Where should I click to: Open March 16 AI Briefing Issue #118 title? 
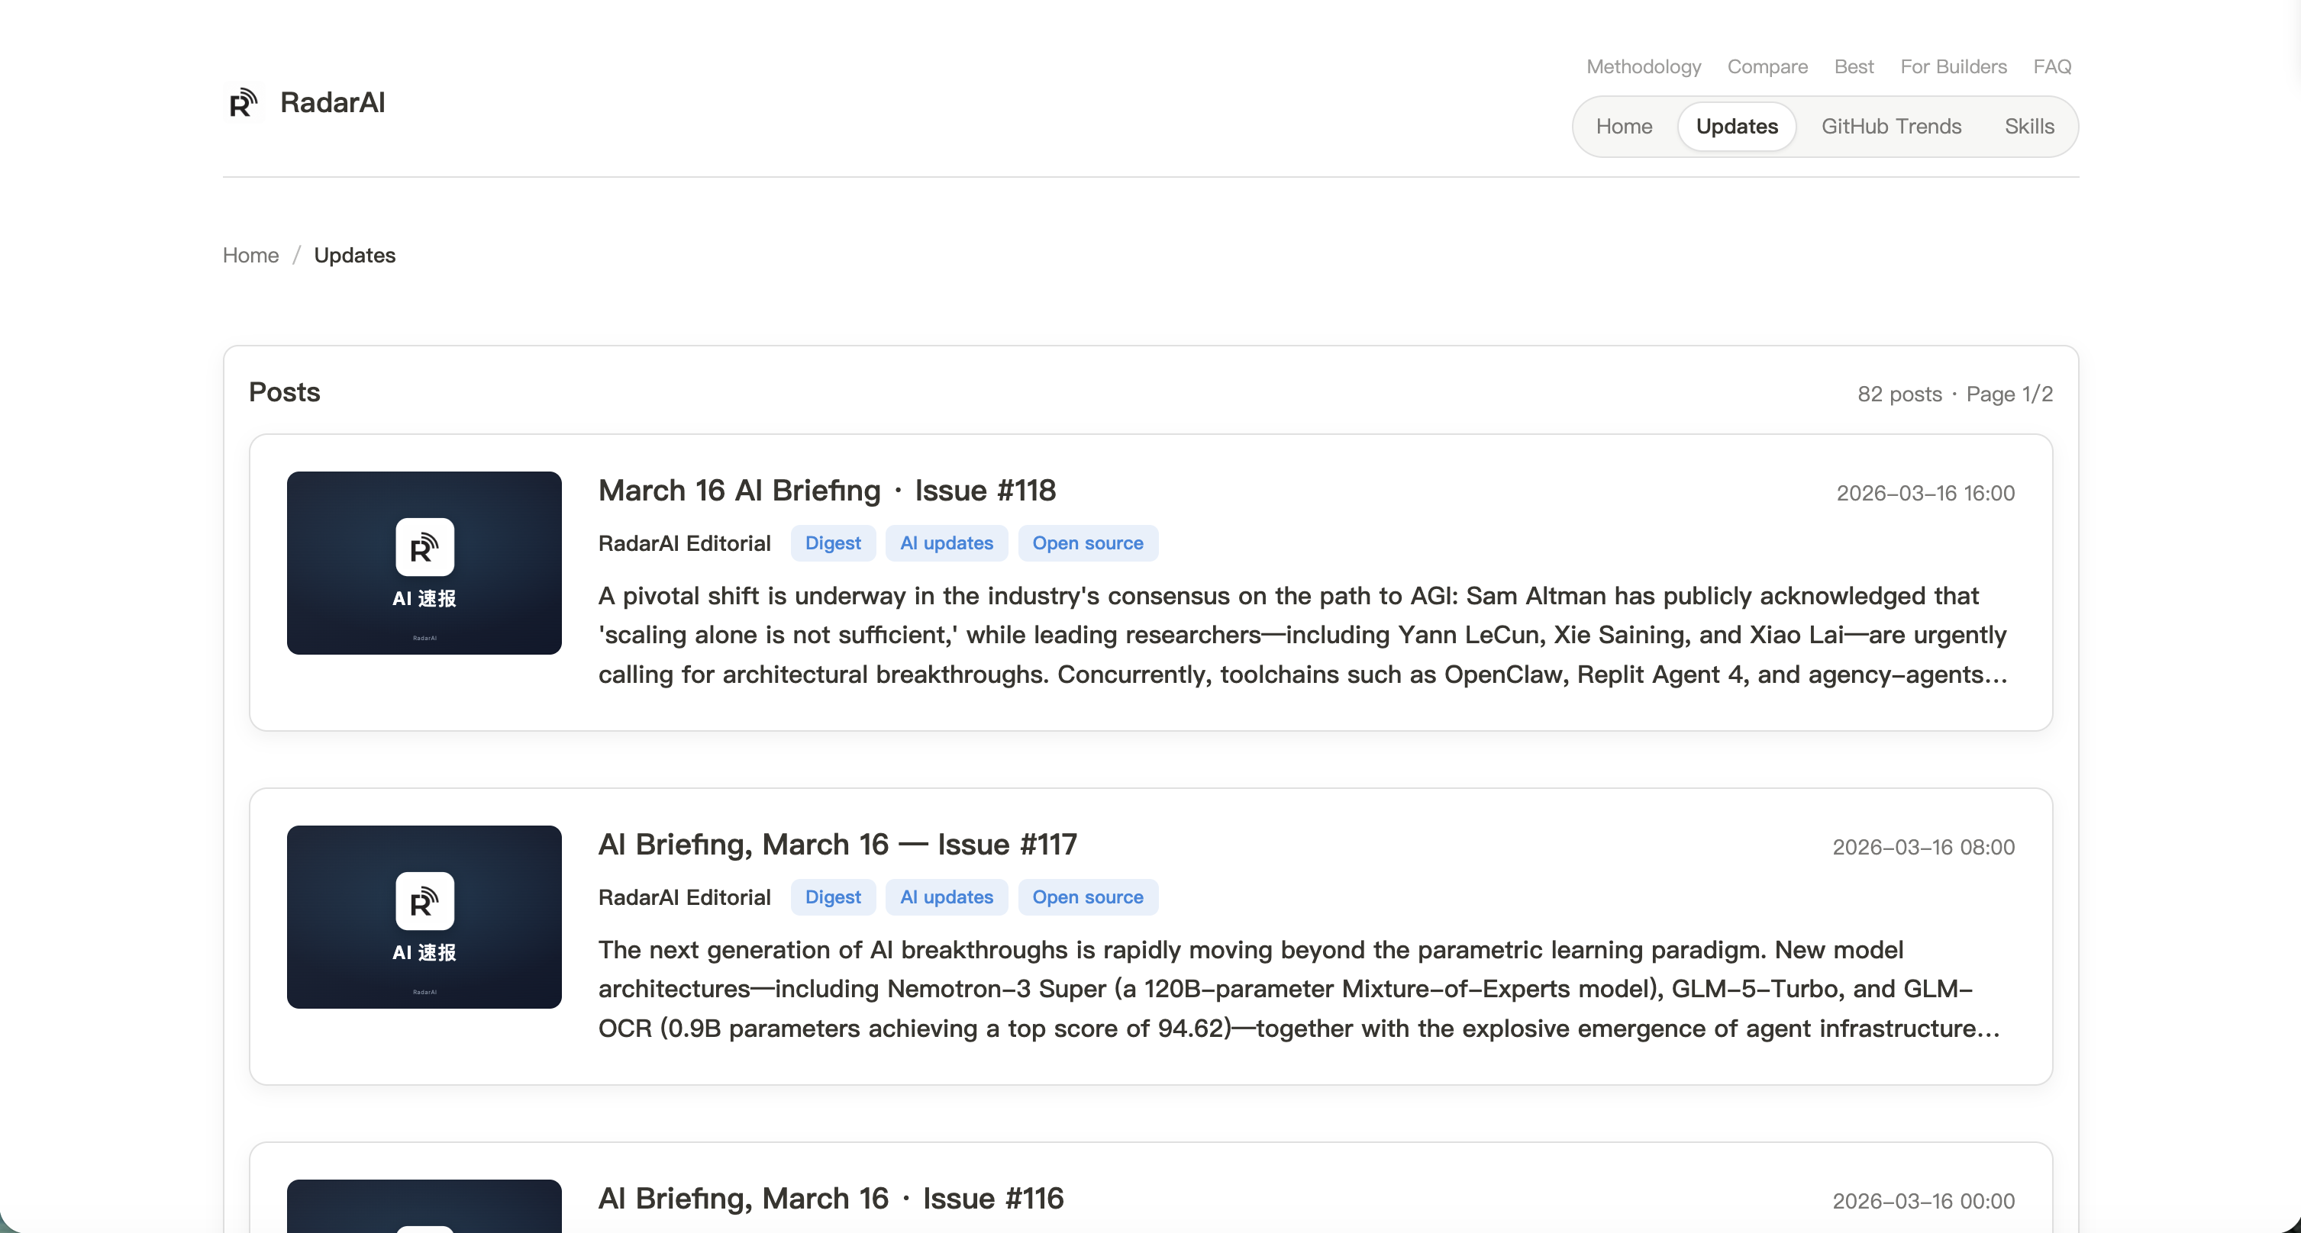coord(826,490)
